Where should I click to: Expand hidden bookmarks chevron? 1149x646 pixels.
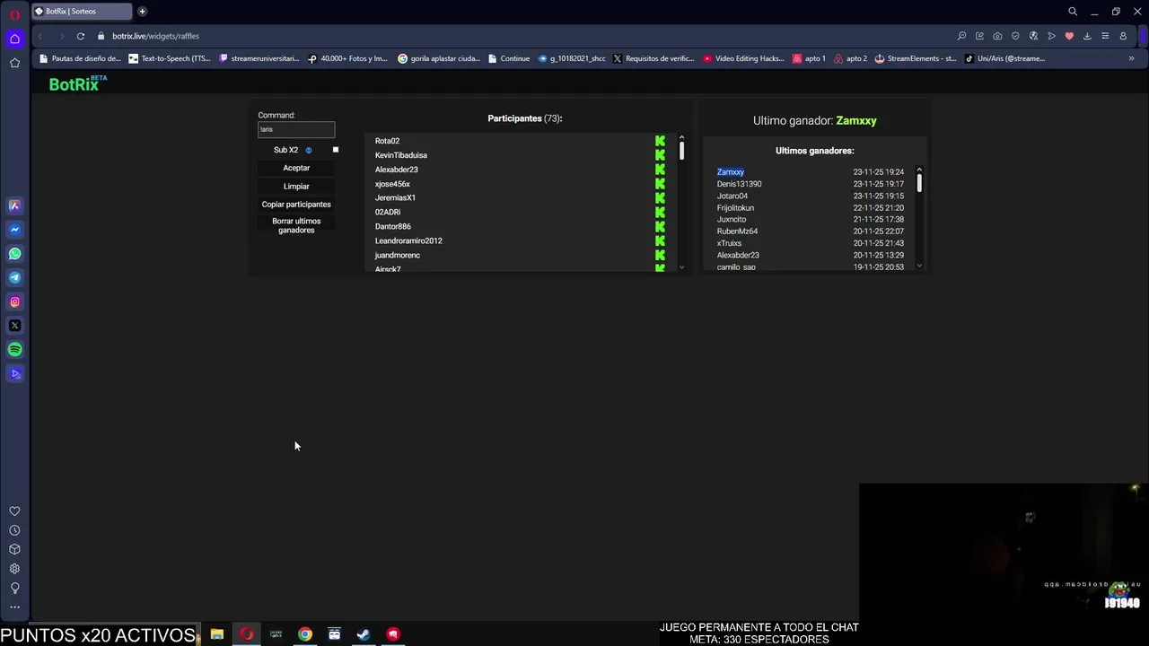pos(1131,58)
